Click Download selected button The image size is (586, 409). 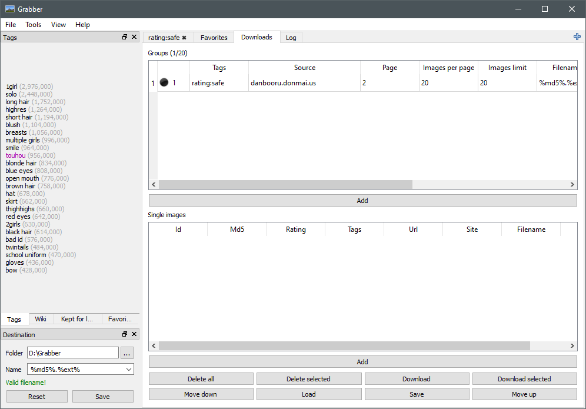point(525,379)
